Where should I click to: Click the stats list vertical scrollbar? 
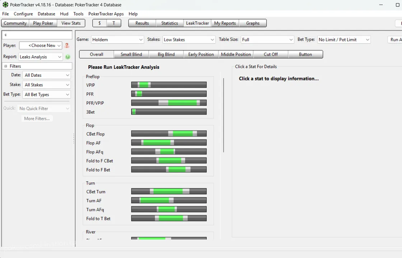pos(223,115)
